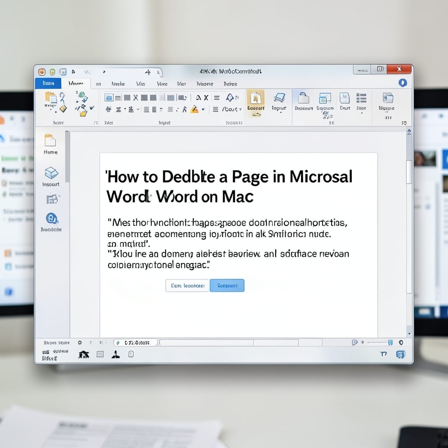Click the yellow folder icon in ribbon
This screenshot has height=448, width=448.
click(83, 113)
